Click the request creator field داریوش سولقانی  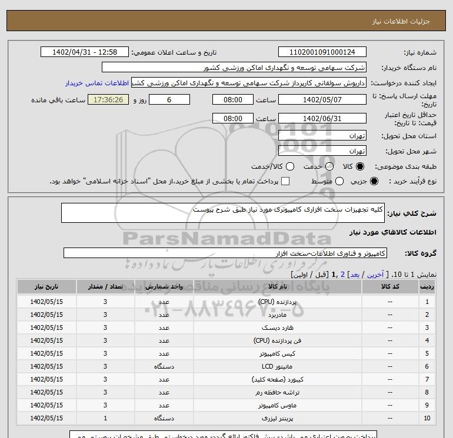249,82
